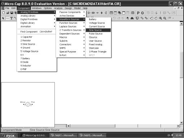Pick recent component 9 Inductor
This screenshot has width=184, height=138.
(x=37, y=66)
